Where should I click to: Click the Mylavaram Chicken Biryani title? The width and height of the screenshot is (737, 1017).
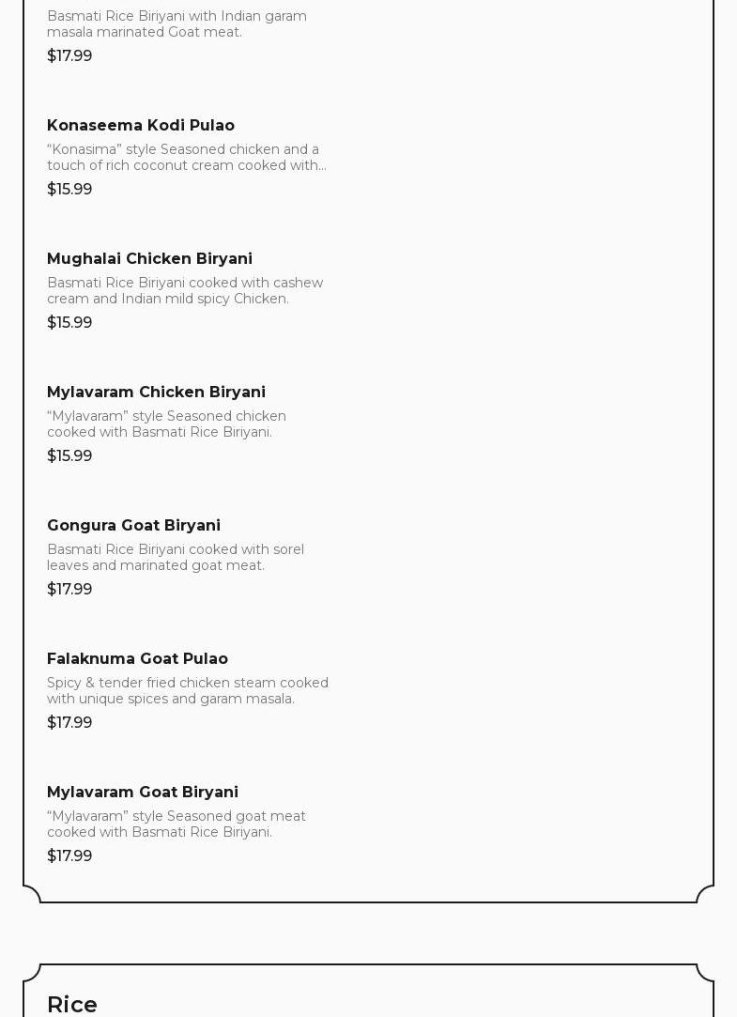click(156, 392)
